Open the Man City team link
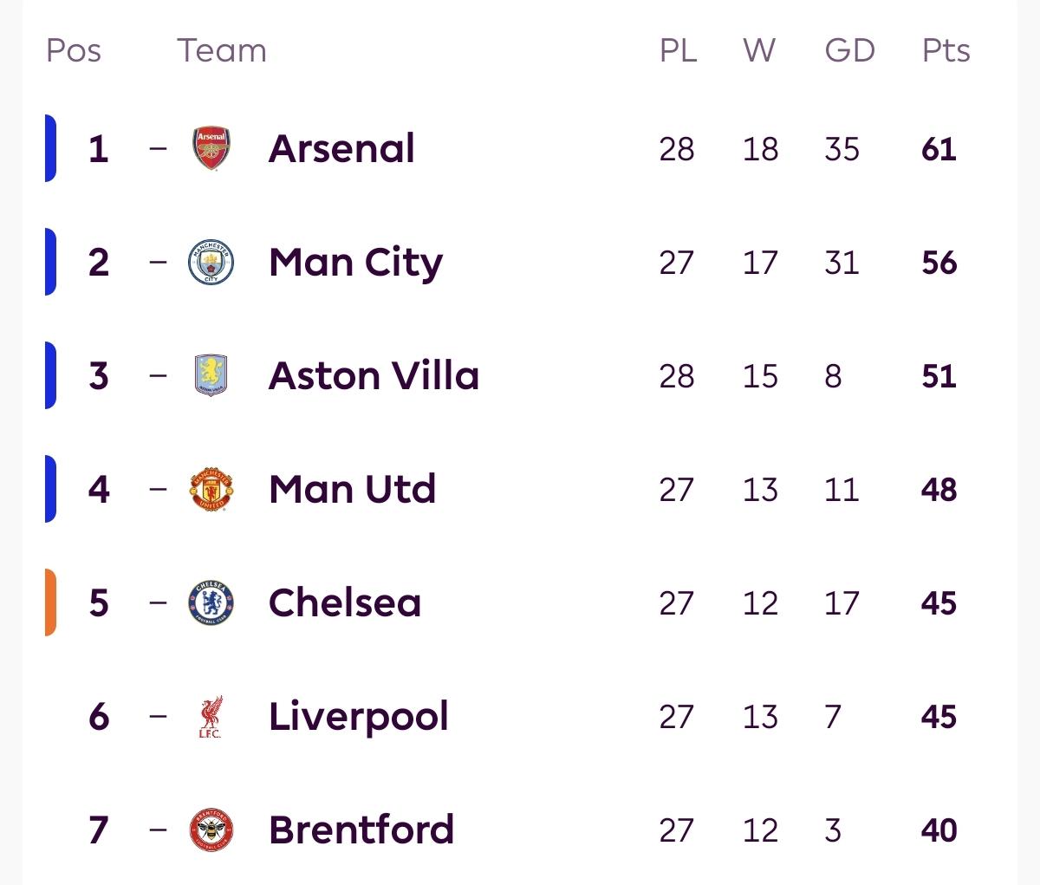Image resolution: width=1040 pixels, height=885 pixels. (355, 262)
